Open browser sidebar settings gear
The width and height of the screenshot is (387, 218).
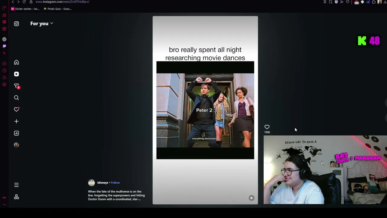click(4, 84)
